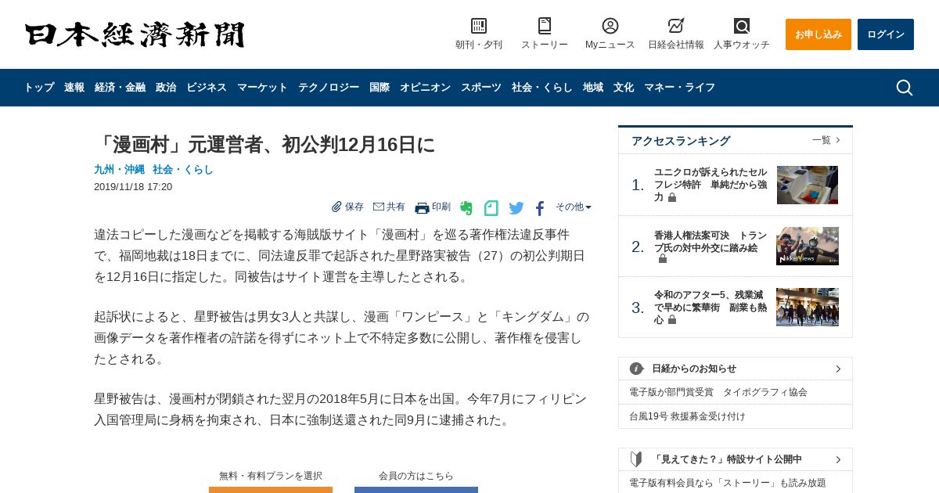Select 地域 in navigation bar
Viewport: 939px width, 493px height.
(593, 88)
